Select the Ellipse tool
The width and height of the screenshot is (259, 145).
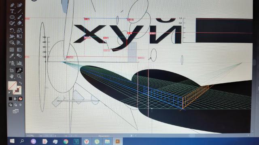pyautogui.click(x=12, y=17)
